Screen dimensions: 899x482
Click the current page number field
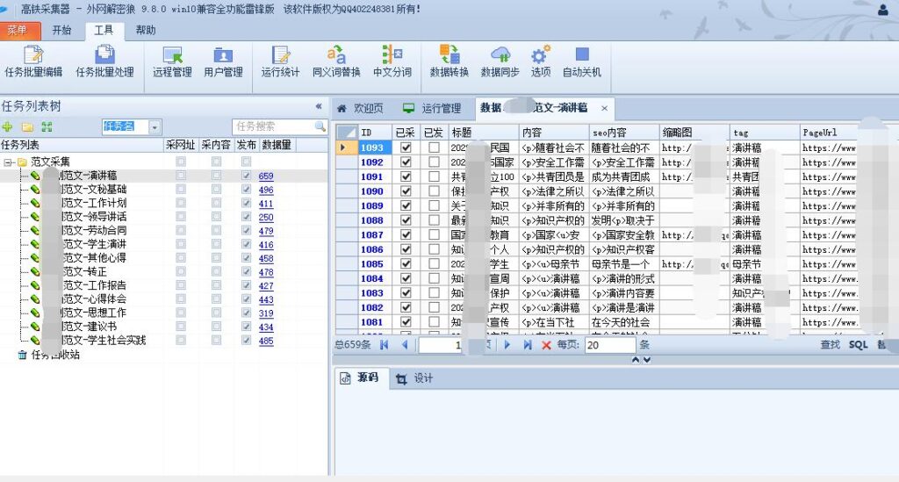[441, 345]
